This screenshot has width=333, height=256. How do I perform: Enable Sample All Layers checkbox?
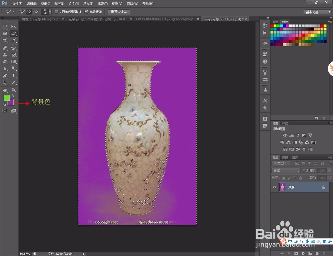coord(57,12)
